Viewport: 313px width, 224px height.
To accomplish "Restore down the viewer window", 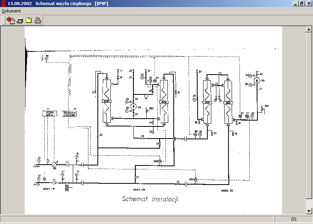I will tap(302, 4).
